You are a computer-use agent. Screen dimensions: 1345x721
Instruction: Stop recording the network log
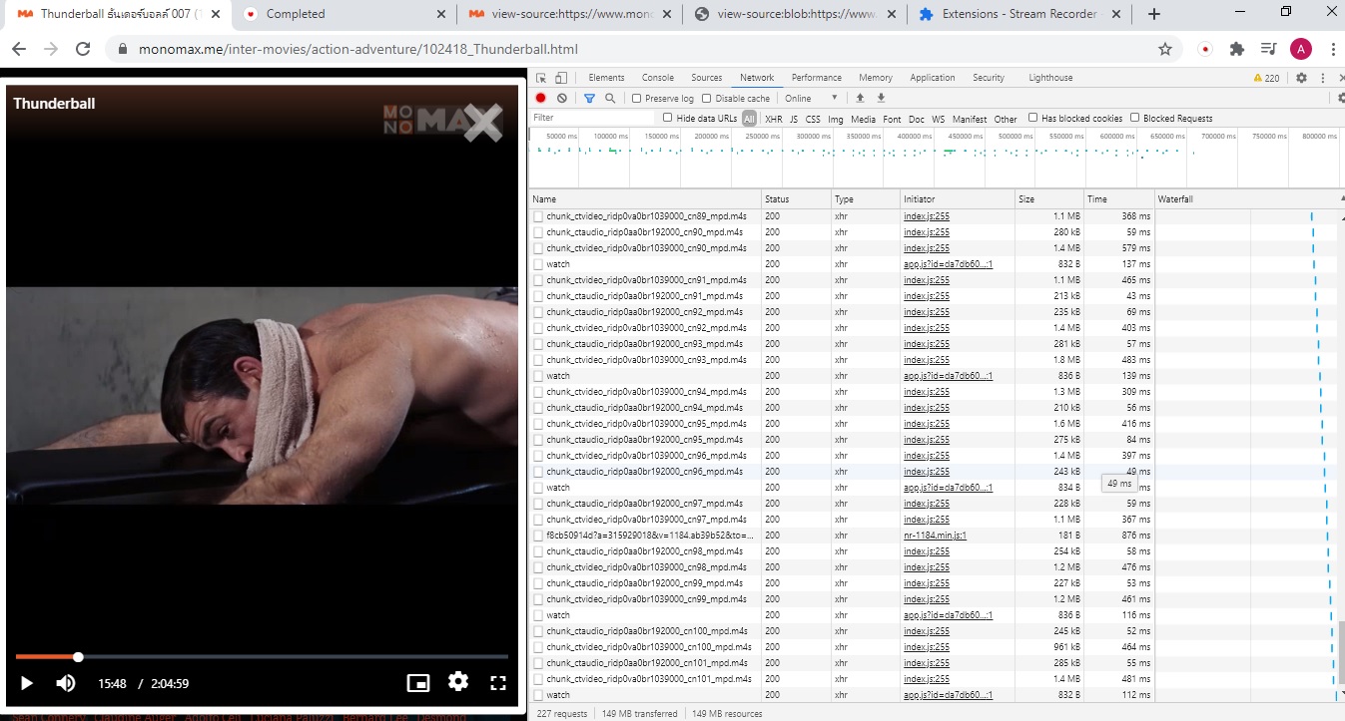pyautogui.click(x=541, y=98)
